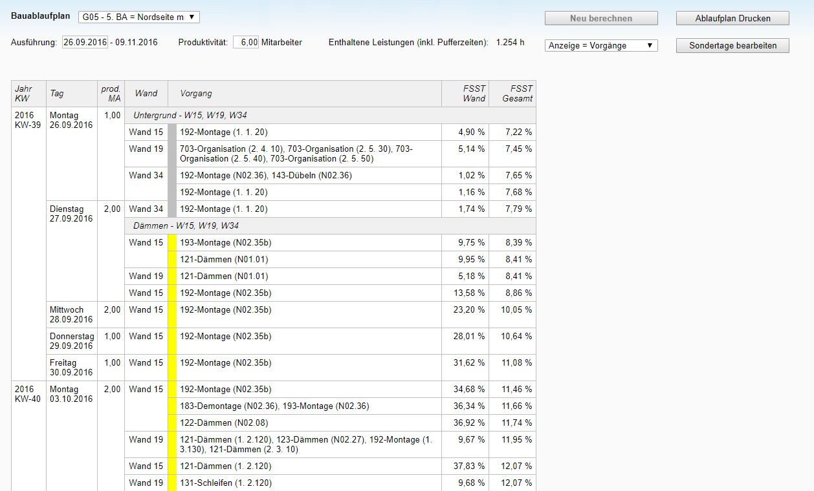The height and width of the screenshot is (491, 814).
Task: Click the 2016 KW-40 week cell
Action: 28,394
